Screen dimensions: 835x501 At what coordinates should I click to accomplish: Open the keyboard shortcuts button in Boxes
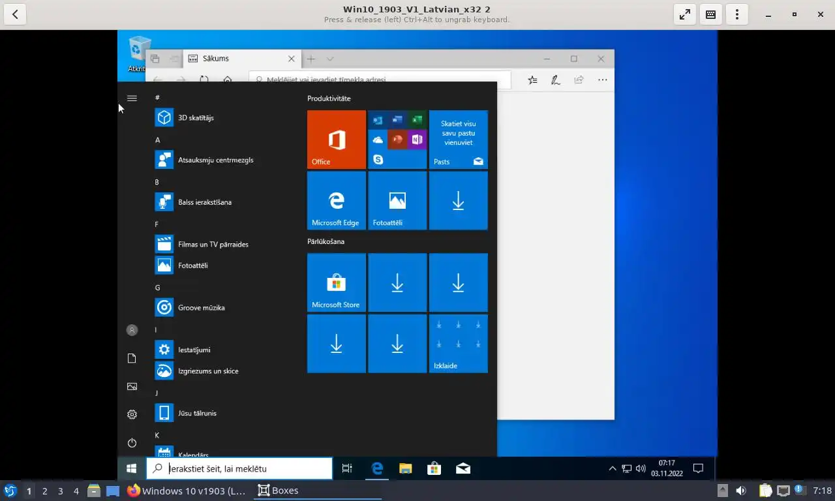coord(711,14)
